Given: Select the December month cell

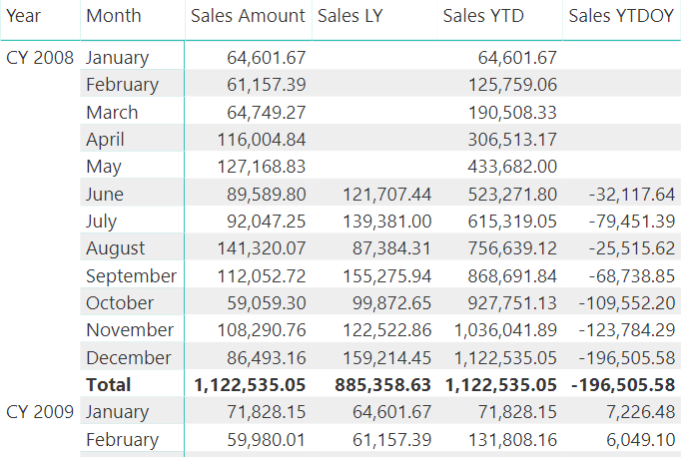Looking at the screenshot, I should coord(130,357).
